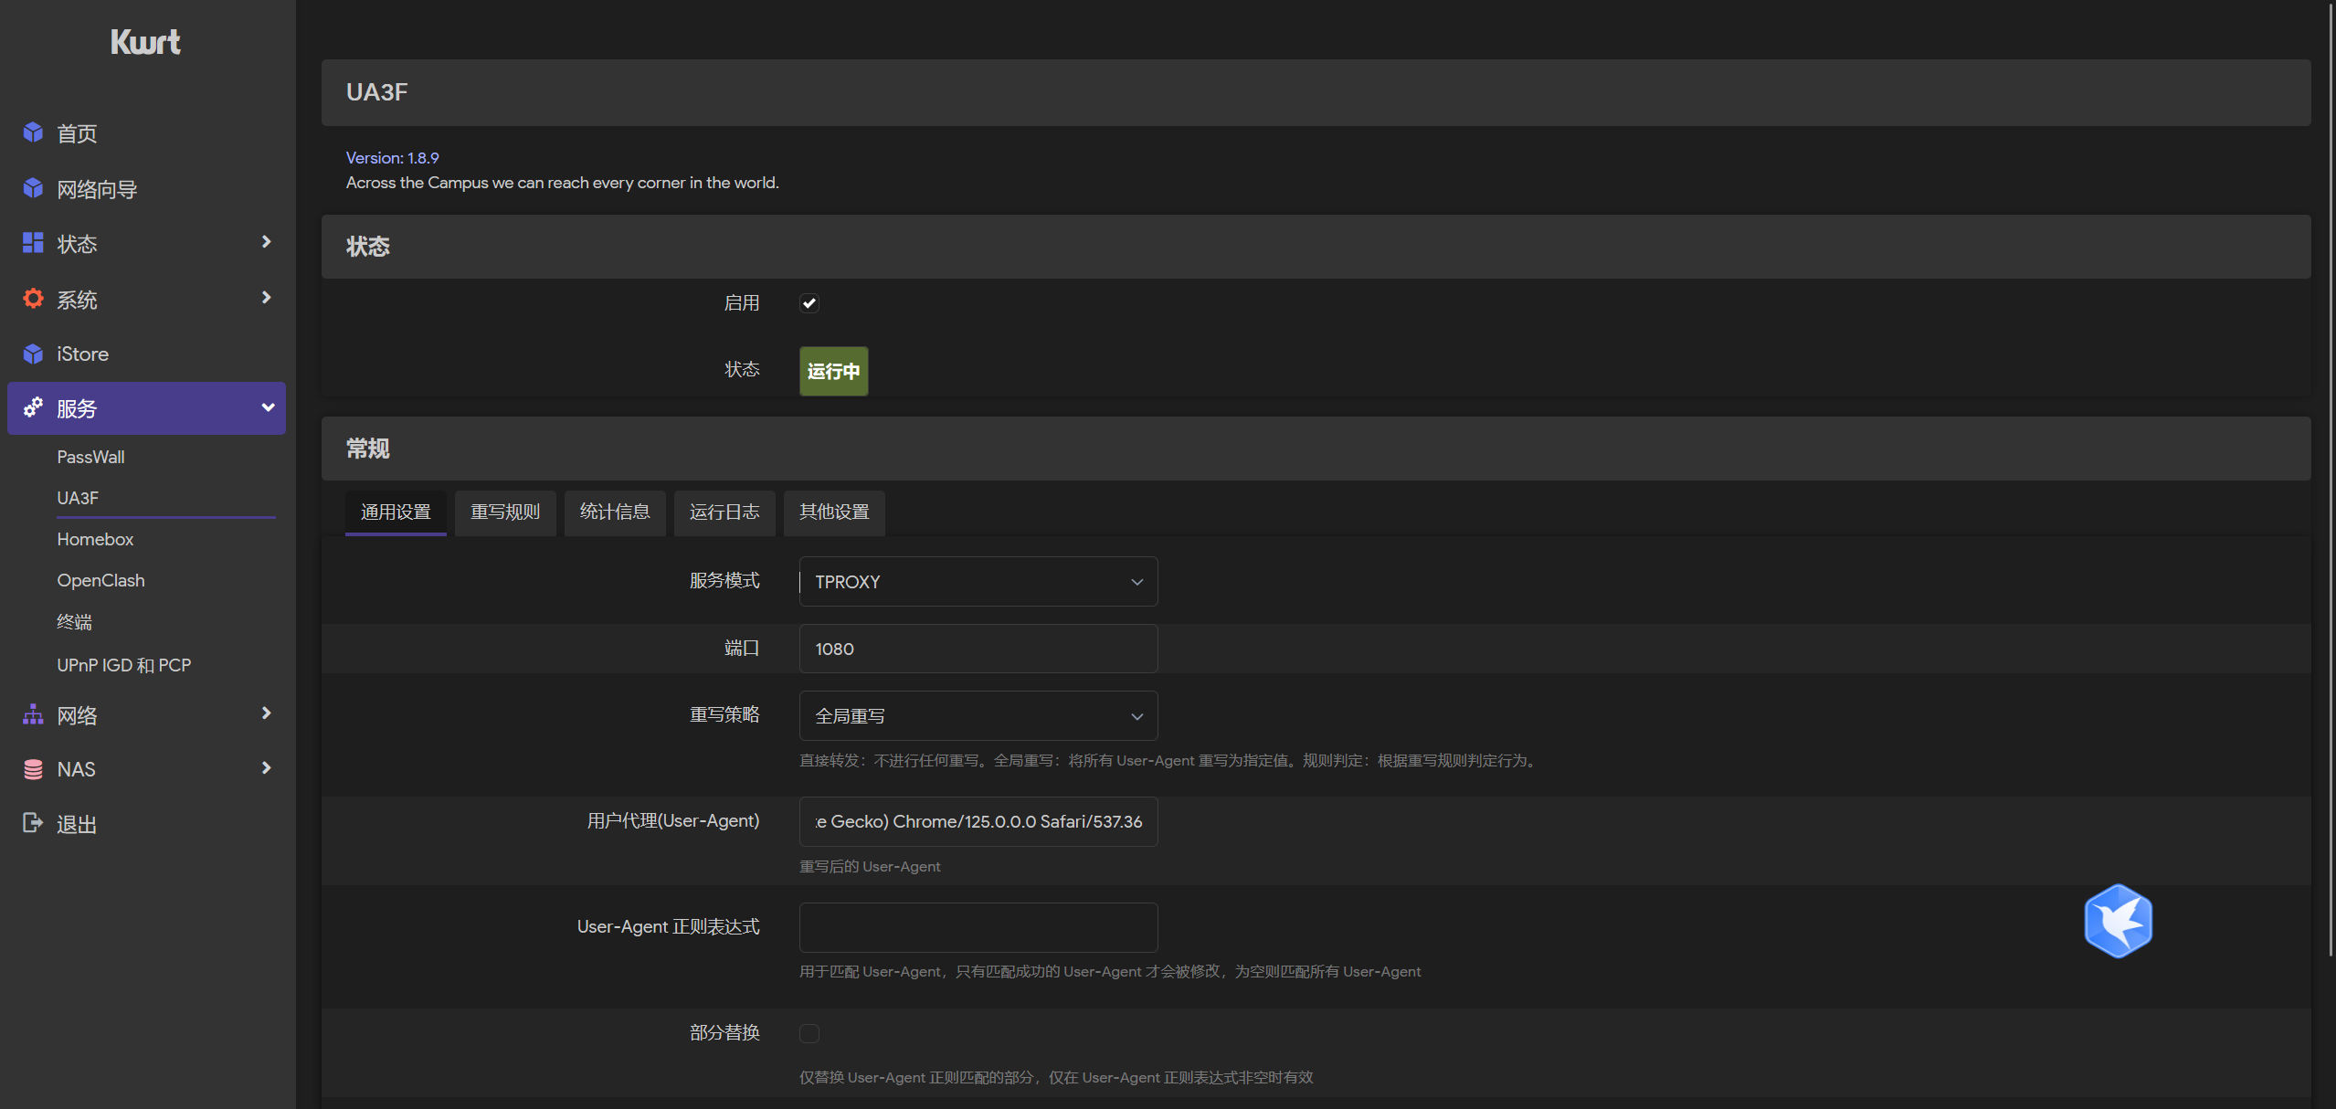Open the run log tab
Viewport: 2336px width, 1109px height.
724,512
